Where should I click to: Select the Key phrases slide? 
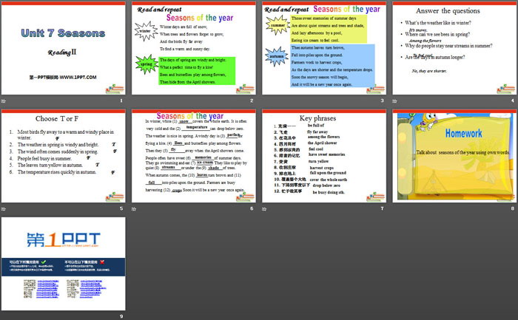(323, 156)
